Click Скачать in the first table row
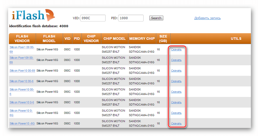Screen dimensions: 259x136 (176, 50)
